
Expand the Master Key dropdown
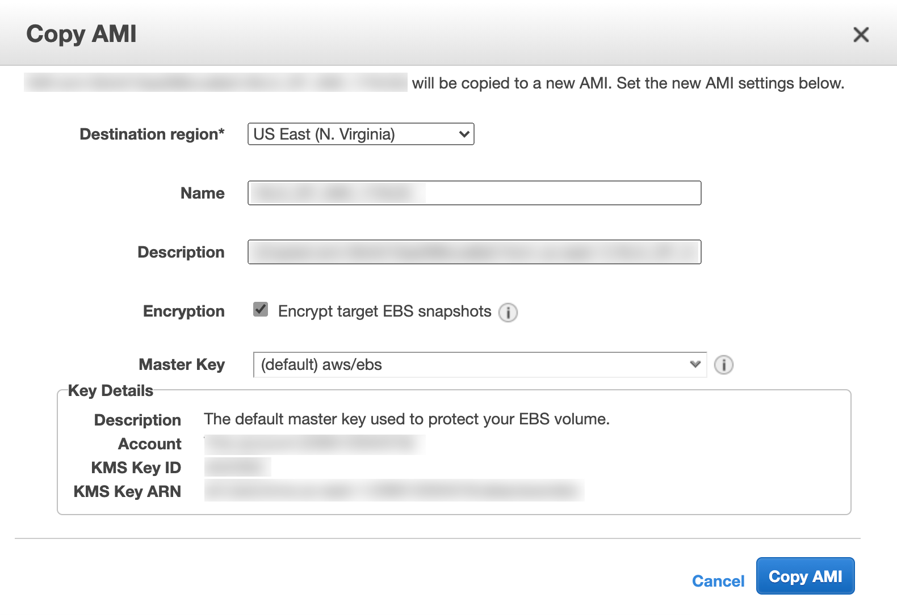[480, 365]
